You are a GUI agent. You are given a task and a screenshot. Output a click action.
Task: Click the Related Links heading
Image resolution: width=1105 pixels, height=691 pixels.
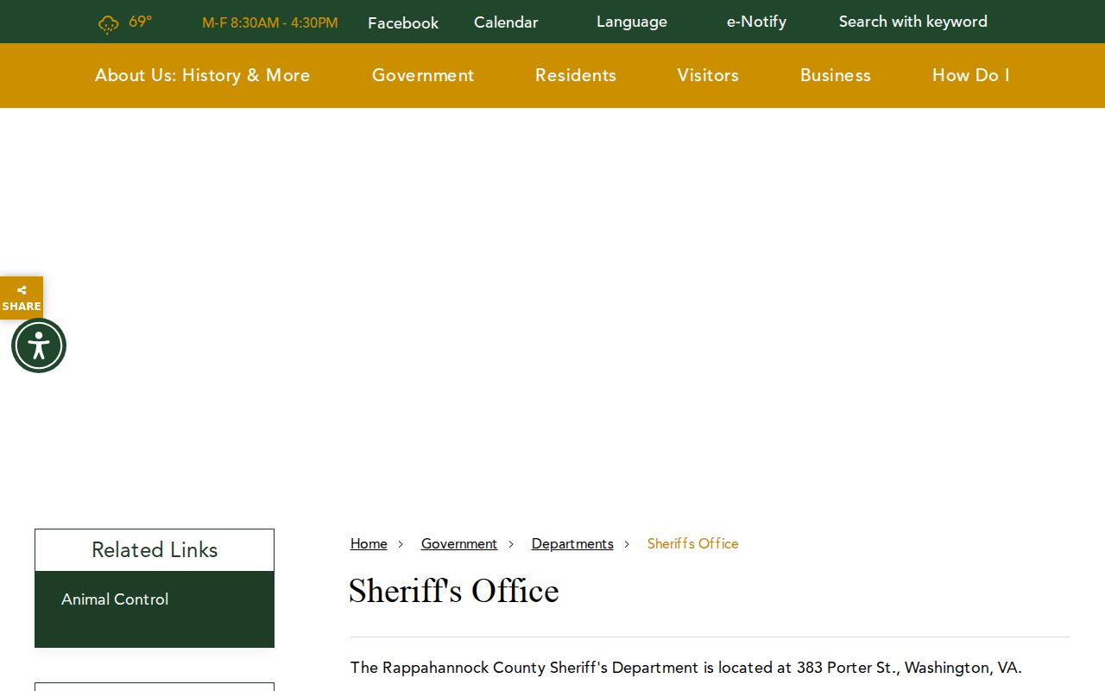[x=155, y=550]
